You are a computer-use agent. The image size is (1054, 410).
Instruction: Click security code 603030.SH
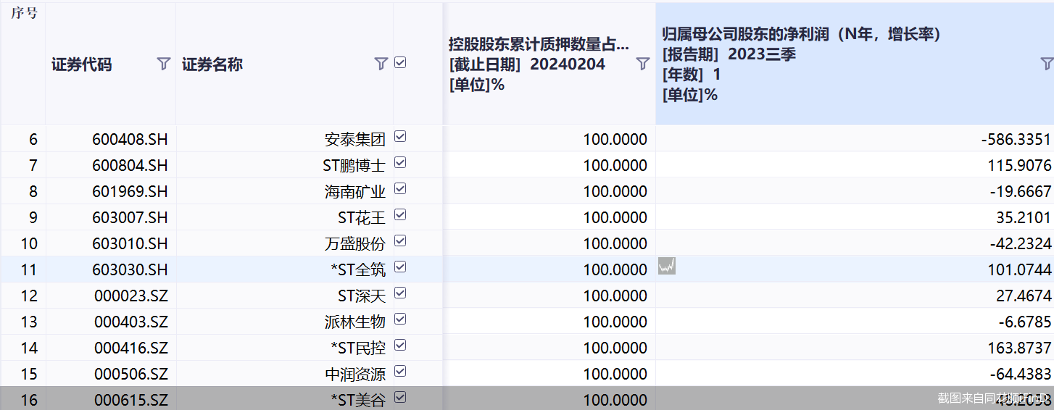click(130, 269)
